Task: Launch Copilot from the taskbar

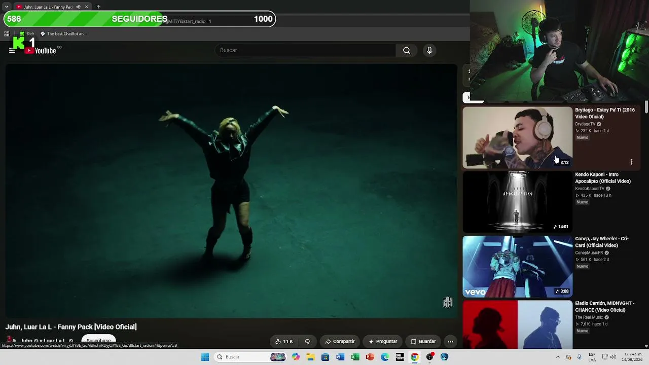Action: (x=296, y=357)
